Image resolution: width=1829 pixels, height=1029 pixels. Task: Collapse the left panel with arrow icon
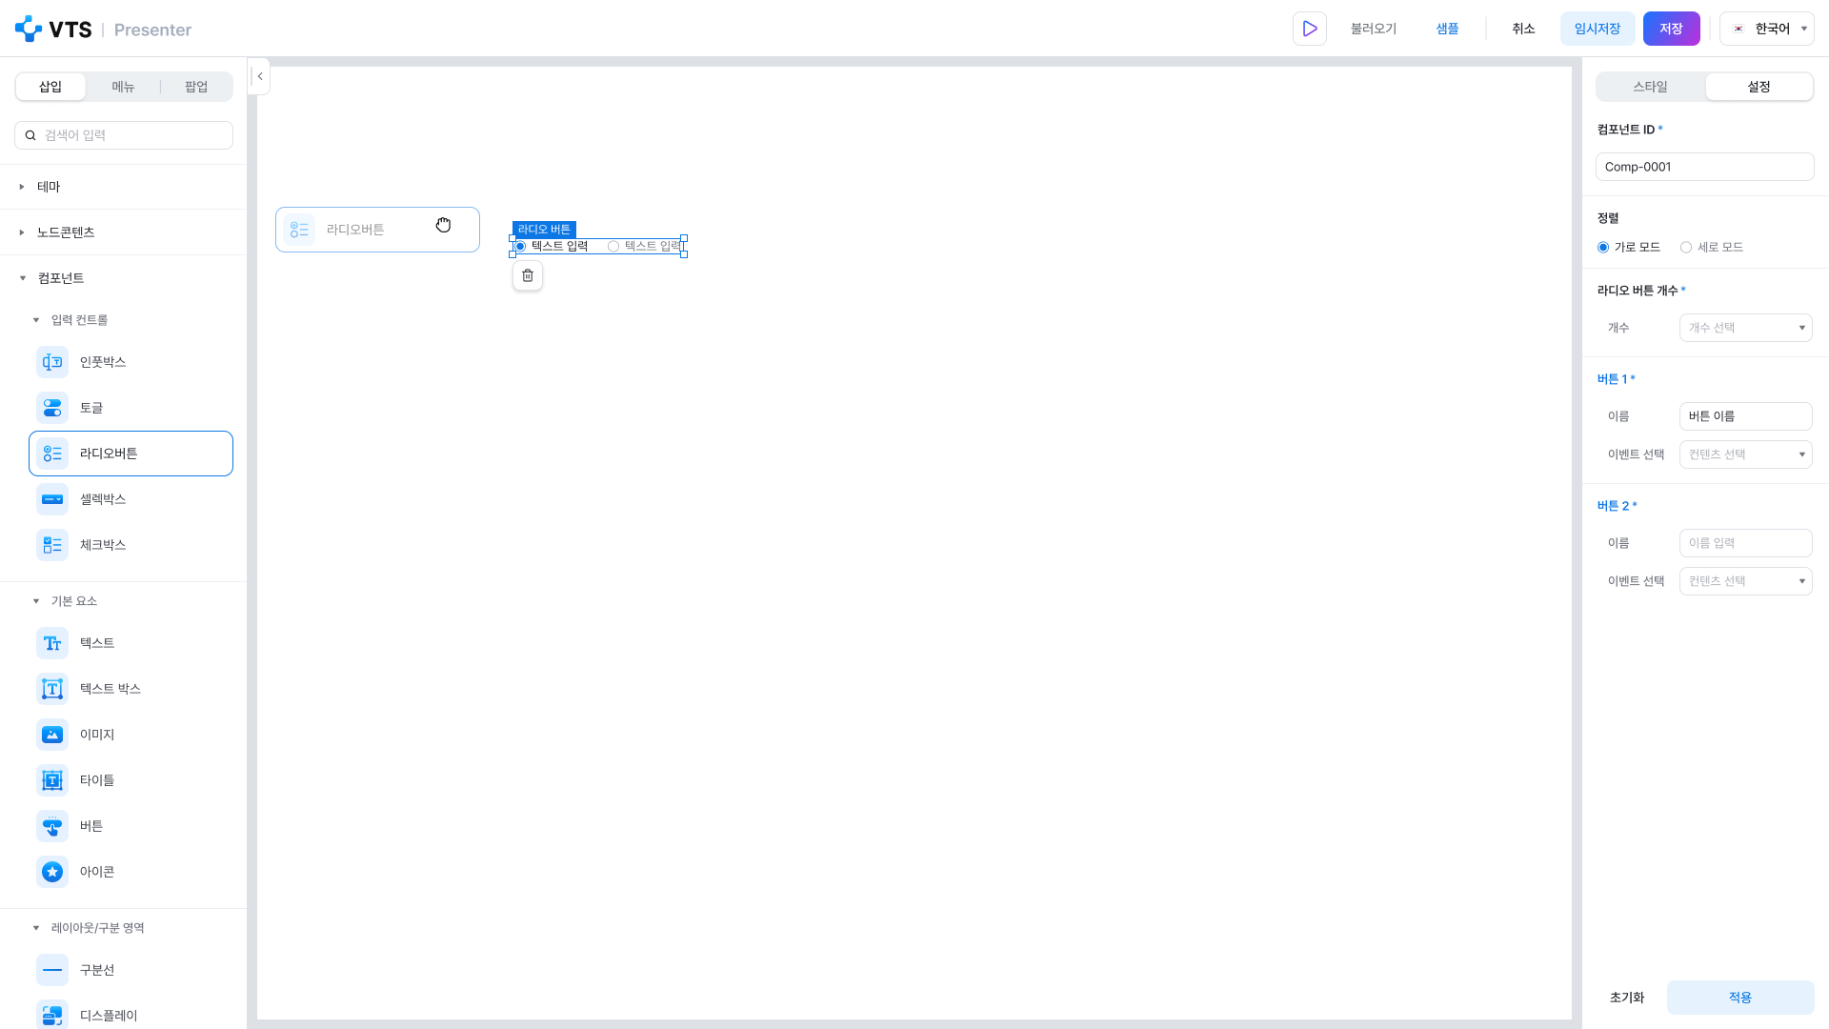pos(259,76)
